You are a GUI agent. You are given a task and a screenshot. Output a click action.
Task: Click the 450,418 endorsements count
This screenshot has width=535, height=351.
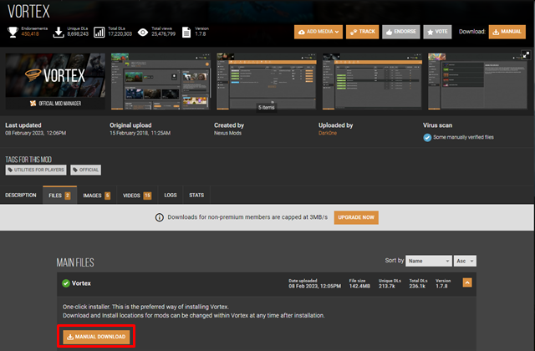(30, 34)
